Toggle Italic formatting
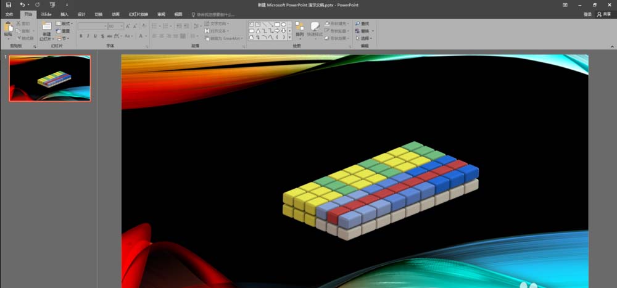The image size is (617, 288). 88,36
